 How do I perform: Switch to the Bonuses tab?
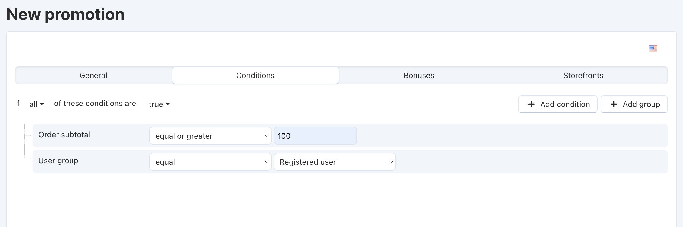tap(419, 75)
